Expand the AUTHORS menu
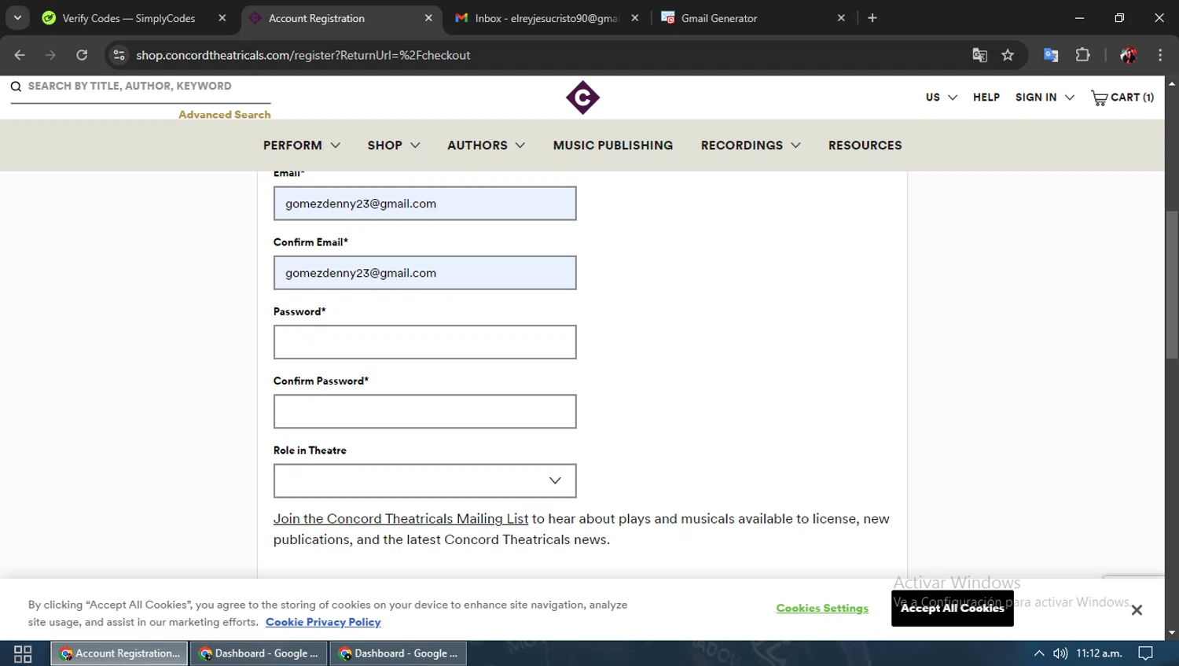 [x=486, y=145]
